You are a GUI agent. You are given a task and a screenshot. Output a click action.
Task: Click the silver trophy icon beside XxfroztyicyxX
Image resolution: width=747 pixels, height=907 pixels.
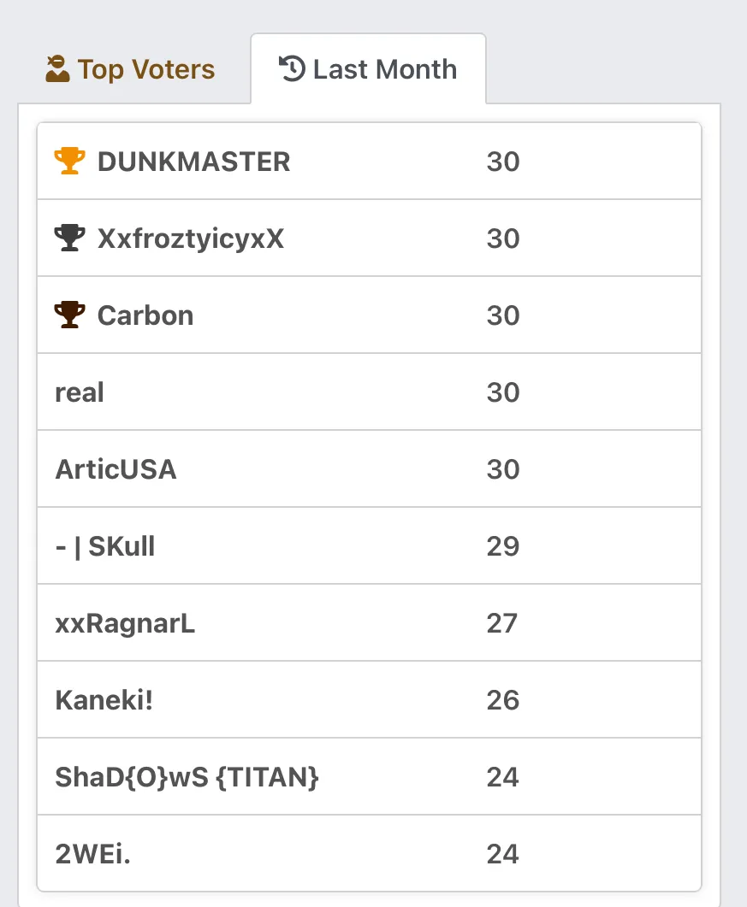tap(69, 238)
